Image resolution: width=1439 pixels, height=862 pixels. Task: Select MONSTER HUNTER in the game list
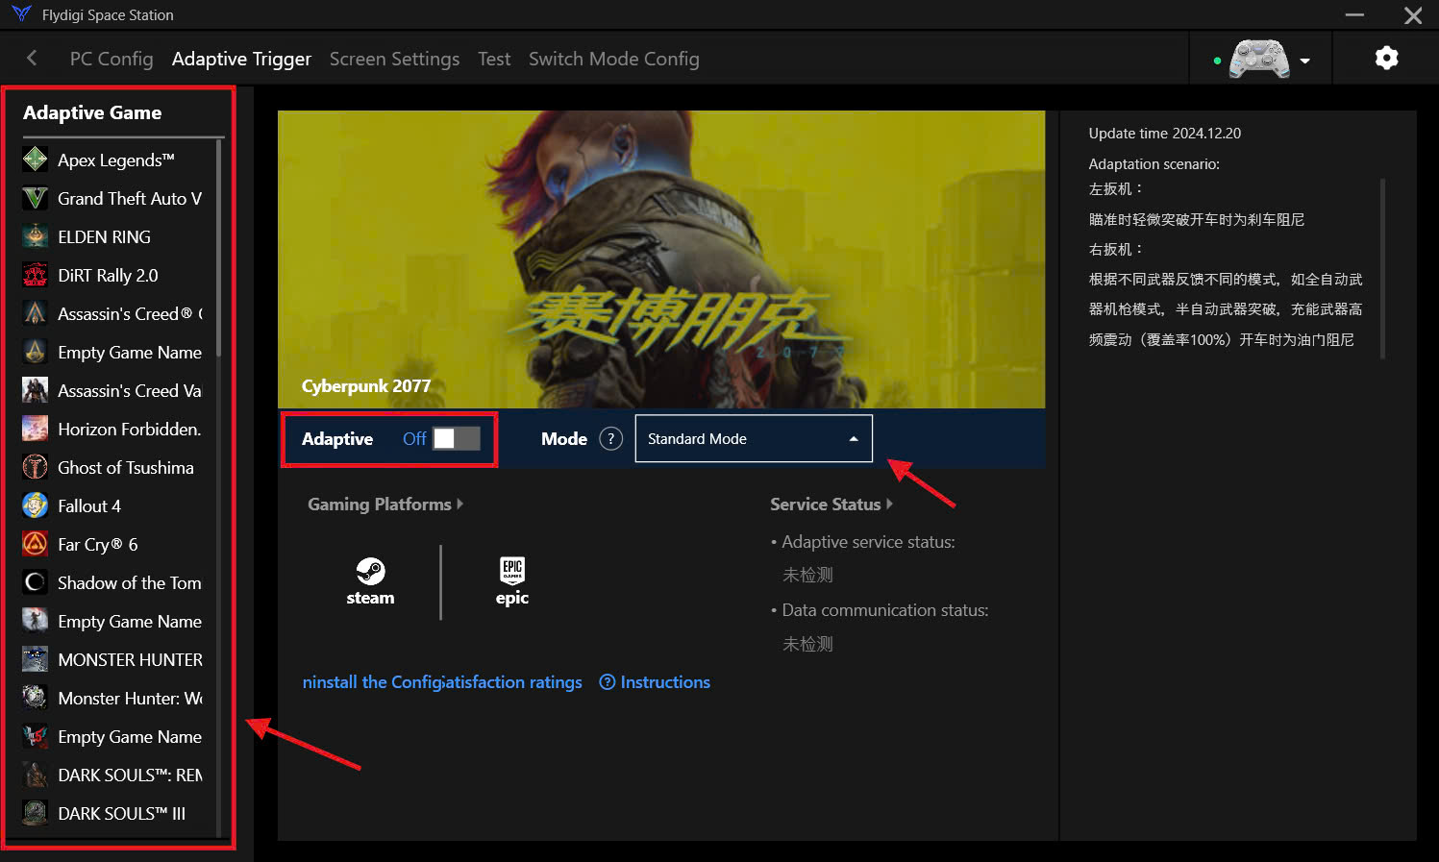pyautogui.click(x=130, y=660)
